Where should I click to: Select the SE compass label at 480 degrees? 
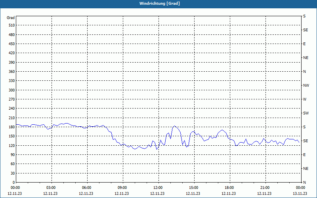click(306, 30)
